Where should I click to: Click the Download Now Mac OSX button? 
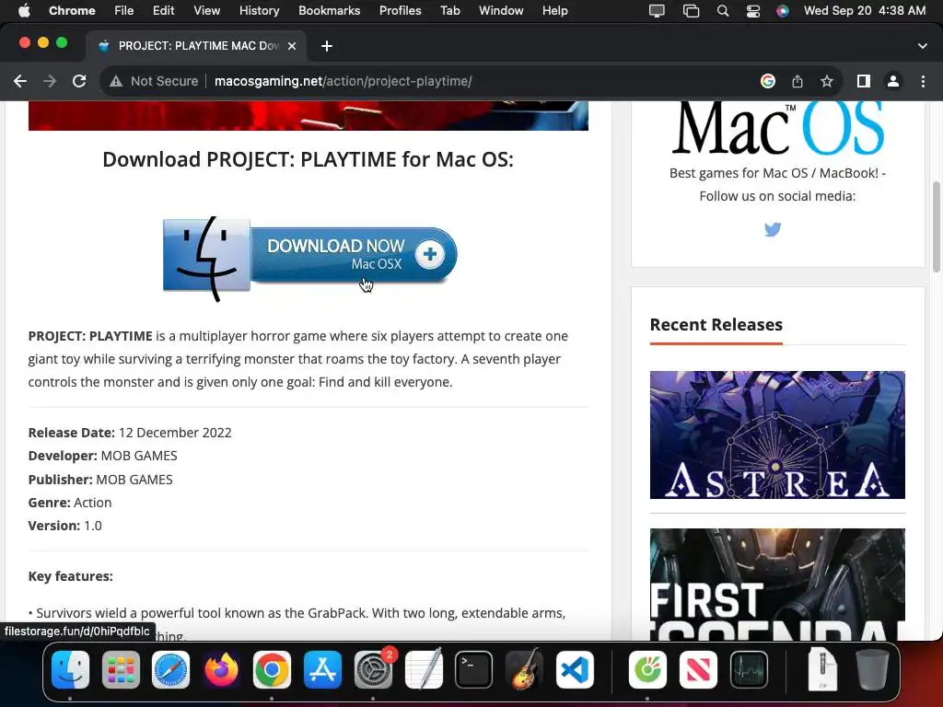pyautogui.click(x=309, y=259)
